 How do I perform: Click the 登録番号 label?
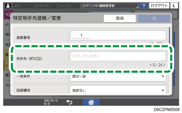(23, 37)
